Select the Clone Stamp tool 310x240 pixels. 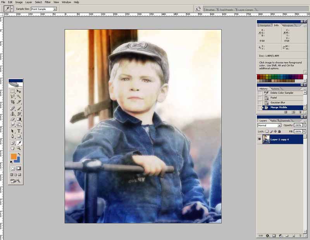(x=13, y=114)
